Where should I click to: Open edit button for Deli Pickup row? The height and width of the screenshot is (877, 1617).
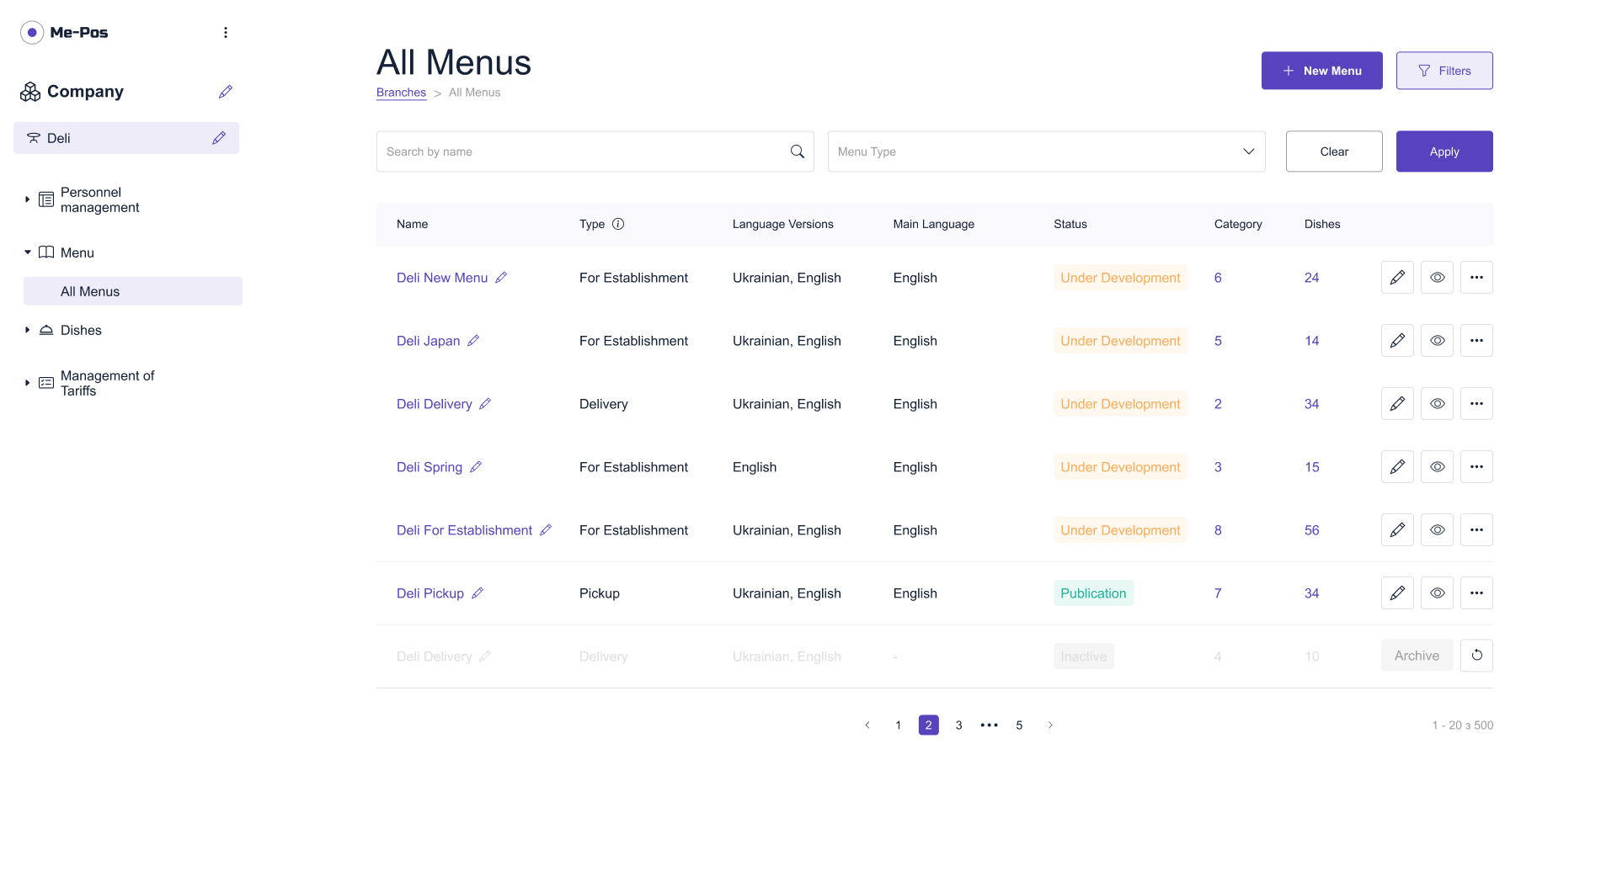tap(1397, 593)
